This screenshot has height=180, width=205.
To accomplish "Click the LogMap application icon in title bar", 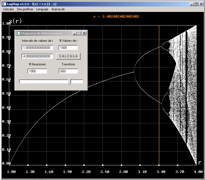I will coord(4,4).
